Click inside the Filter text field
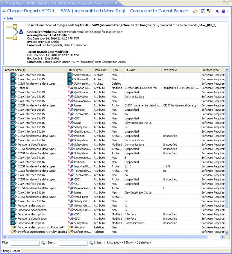Screen dimensions: 232x254 pos(25,243)
